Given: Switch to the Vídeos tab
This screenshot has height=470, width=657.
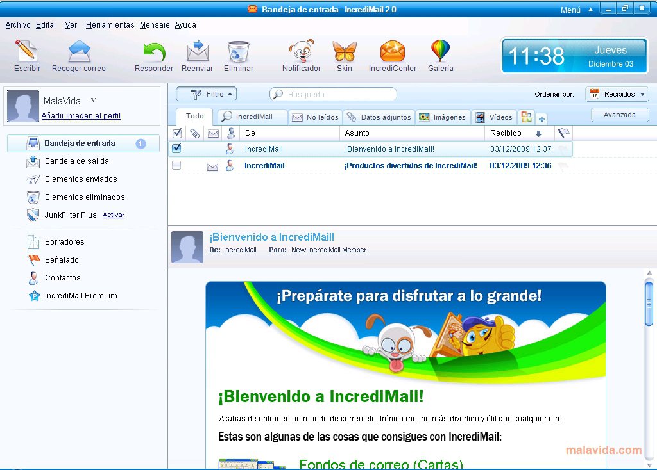Looking at the screenshot, I should coord(495,118).
